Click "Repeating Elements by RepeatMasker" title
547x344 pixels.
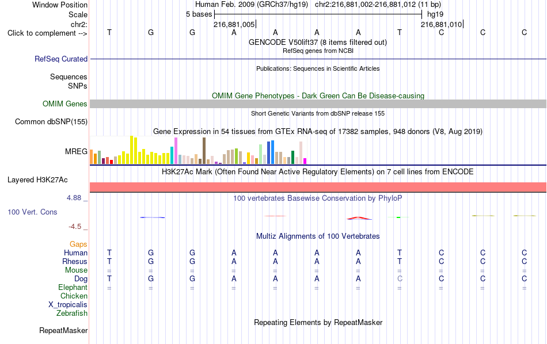tap(318, 322)
